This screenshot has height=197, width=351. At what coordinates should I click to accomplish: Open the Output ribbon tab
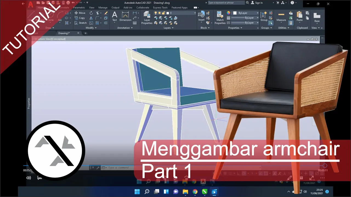coord(115,8)
